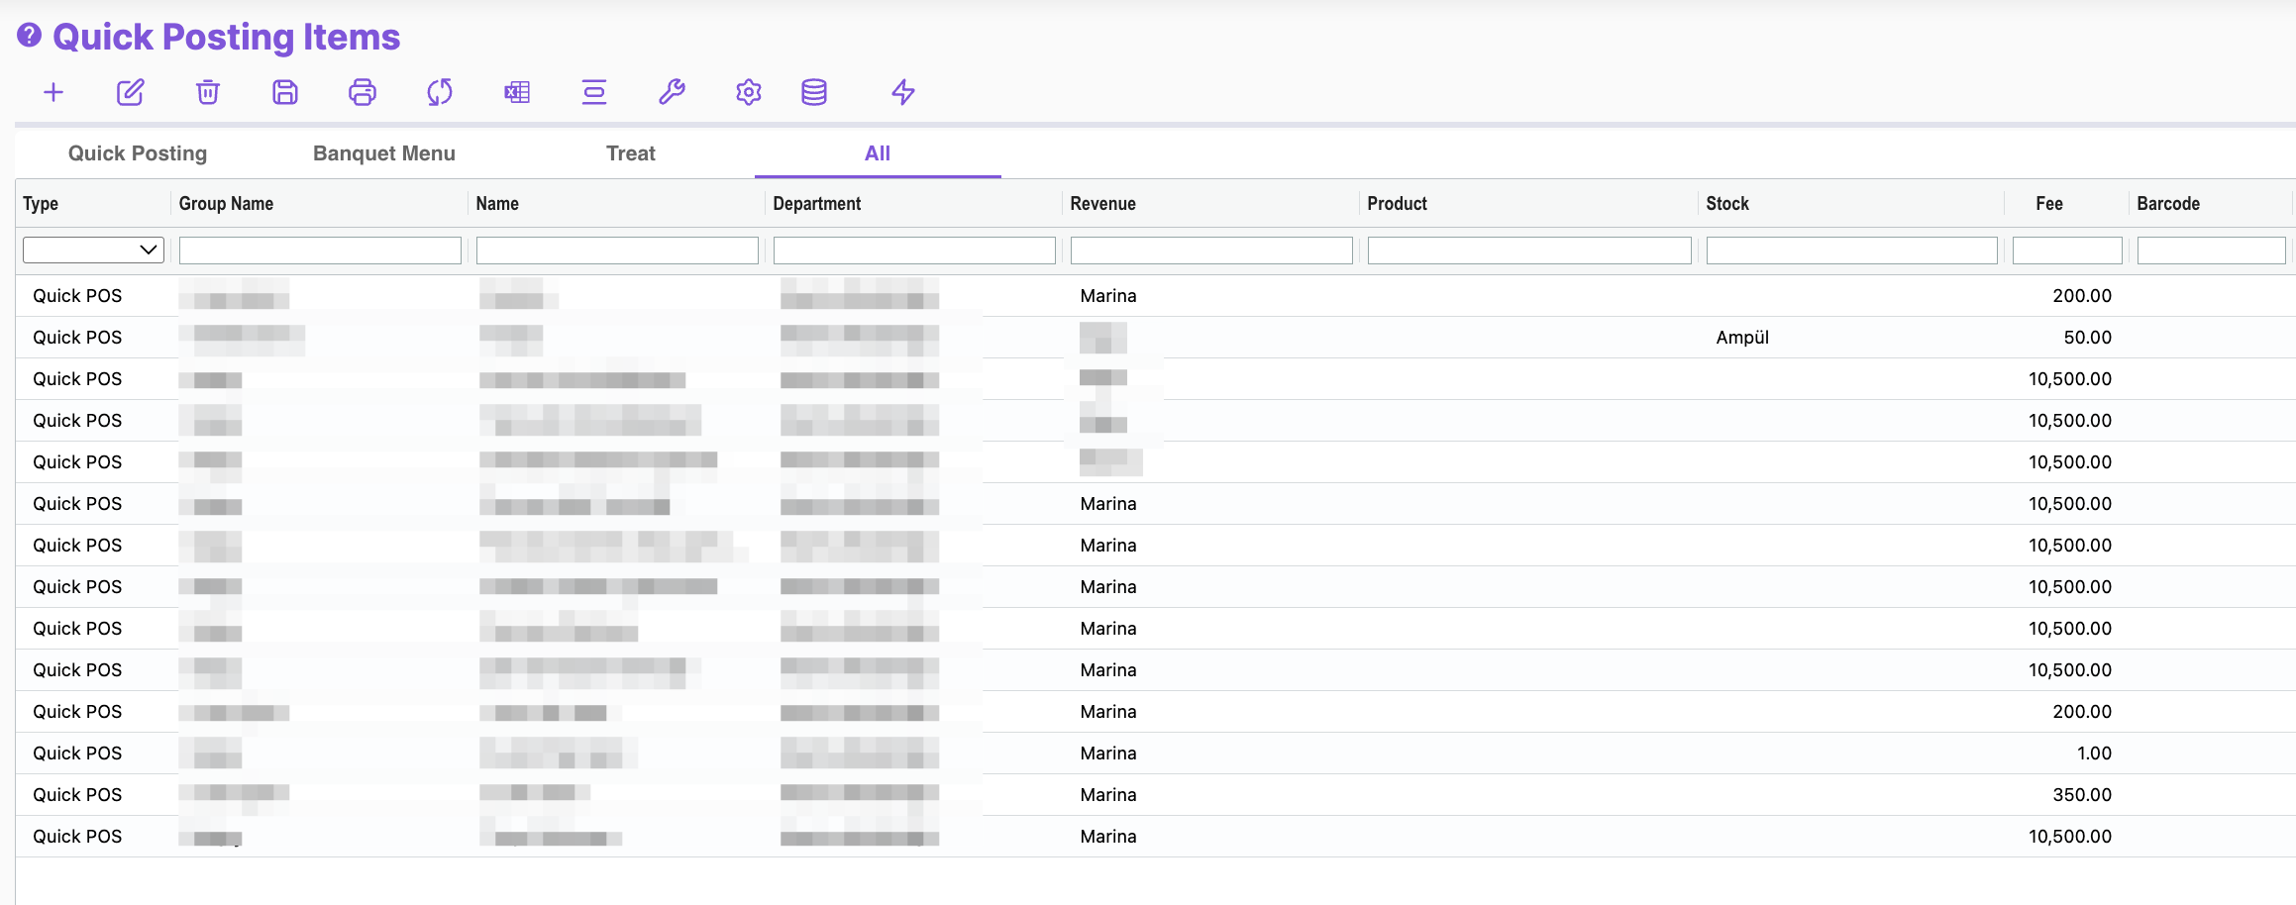Click the printer icon
This screenshot has width=2296, height=905.
tap(363, 93)
